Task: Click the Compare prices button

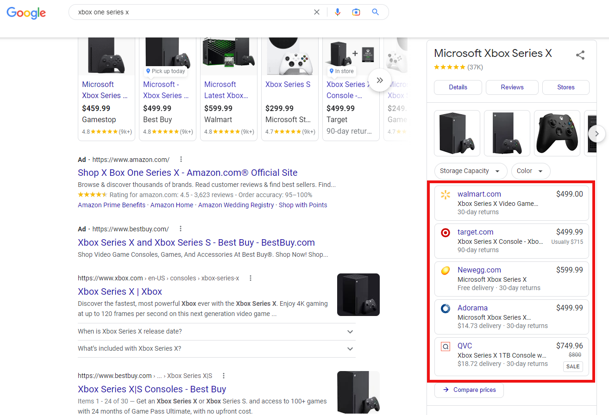Action: (x=469, y=390)
